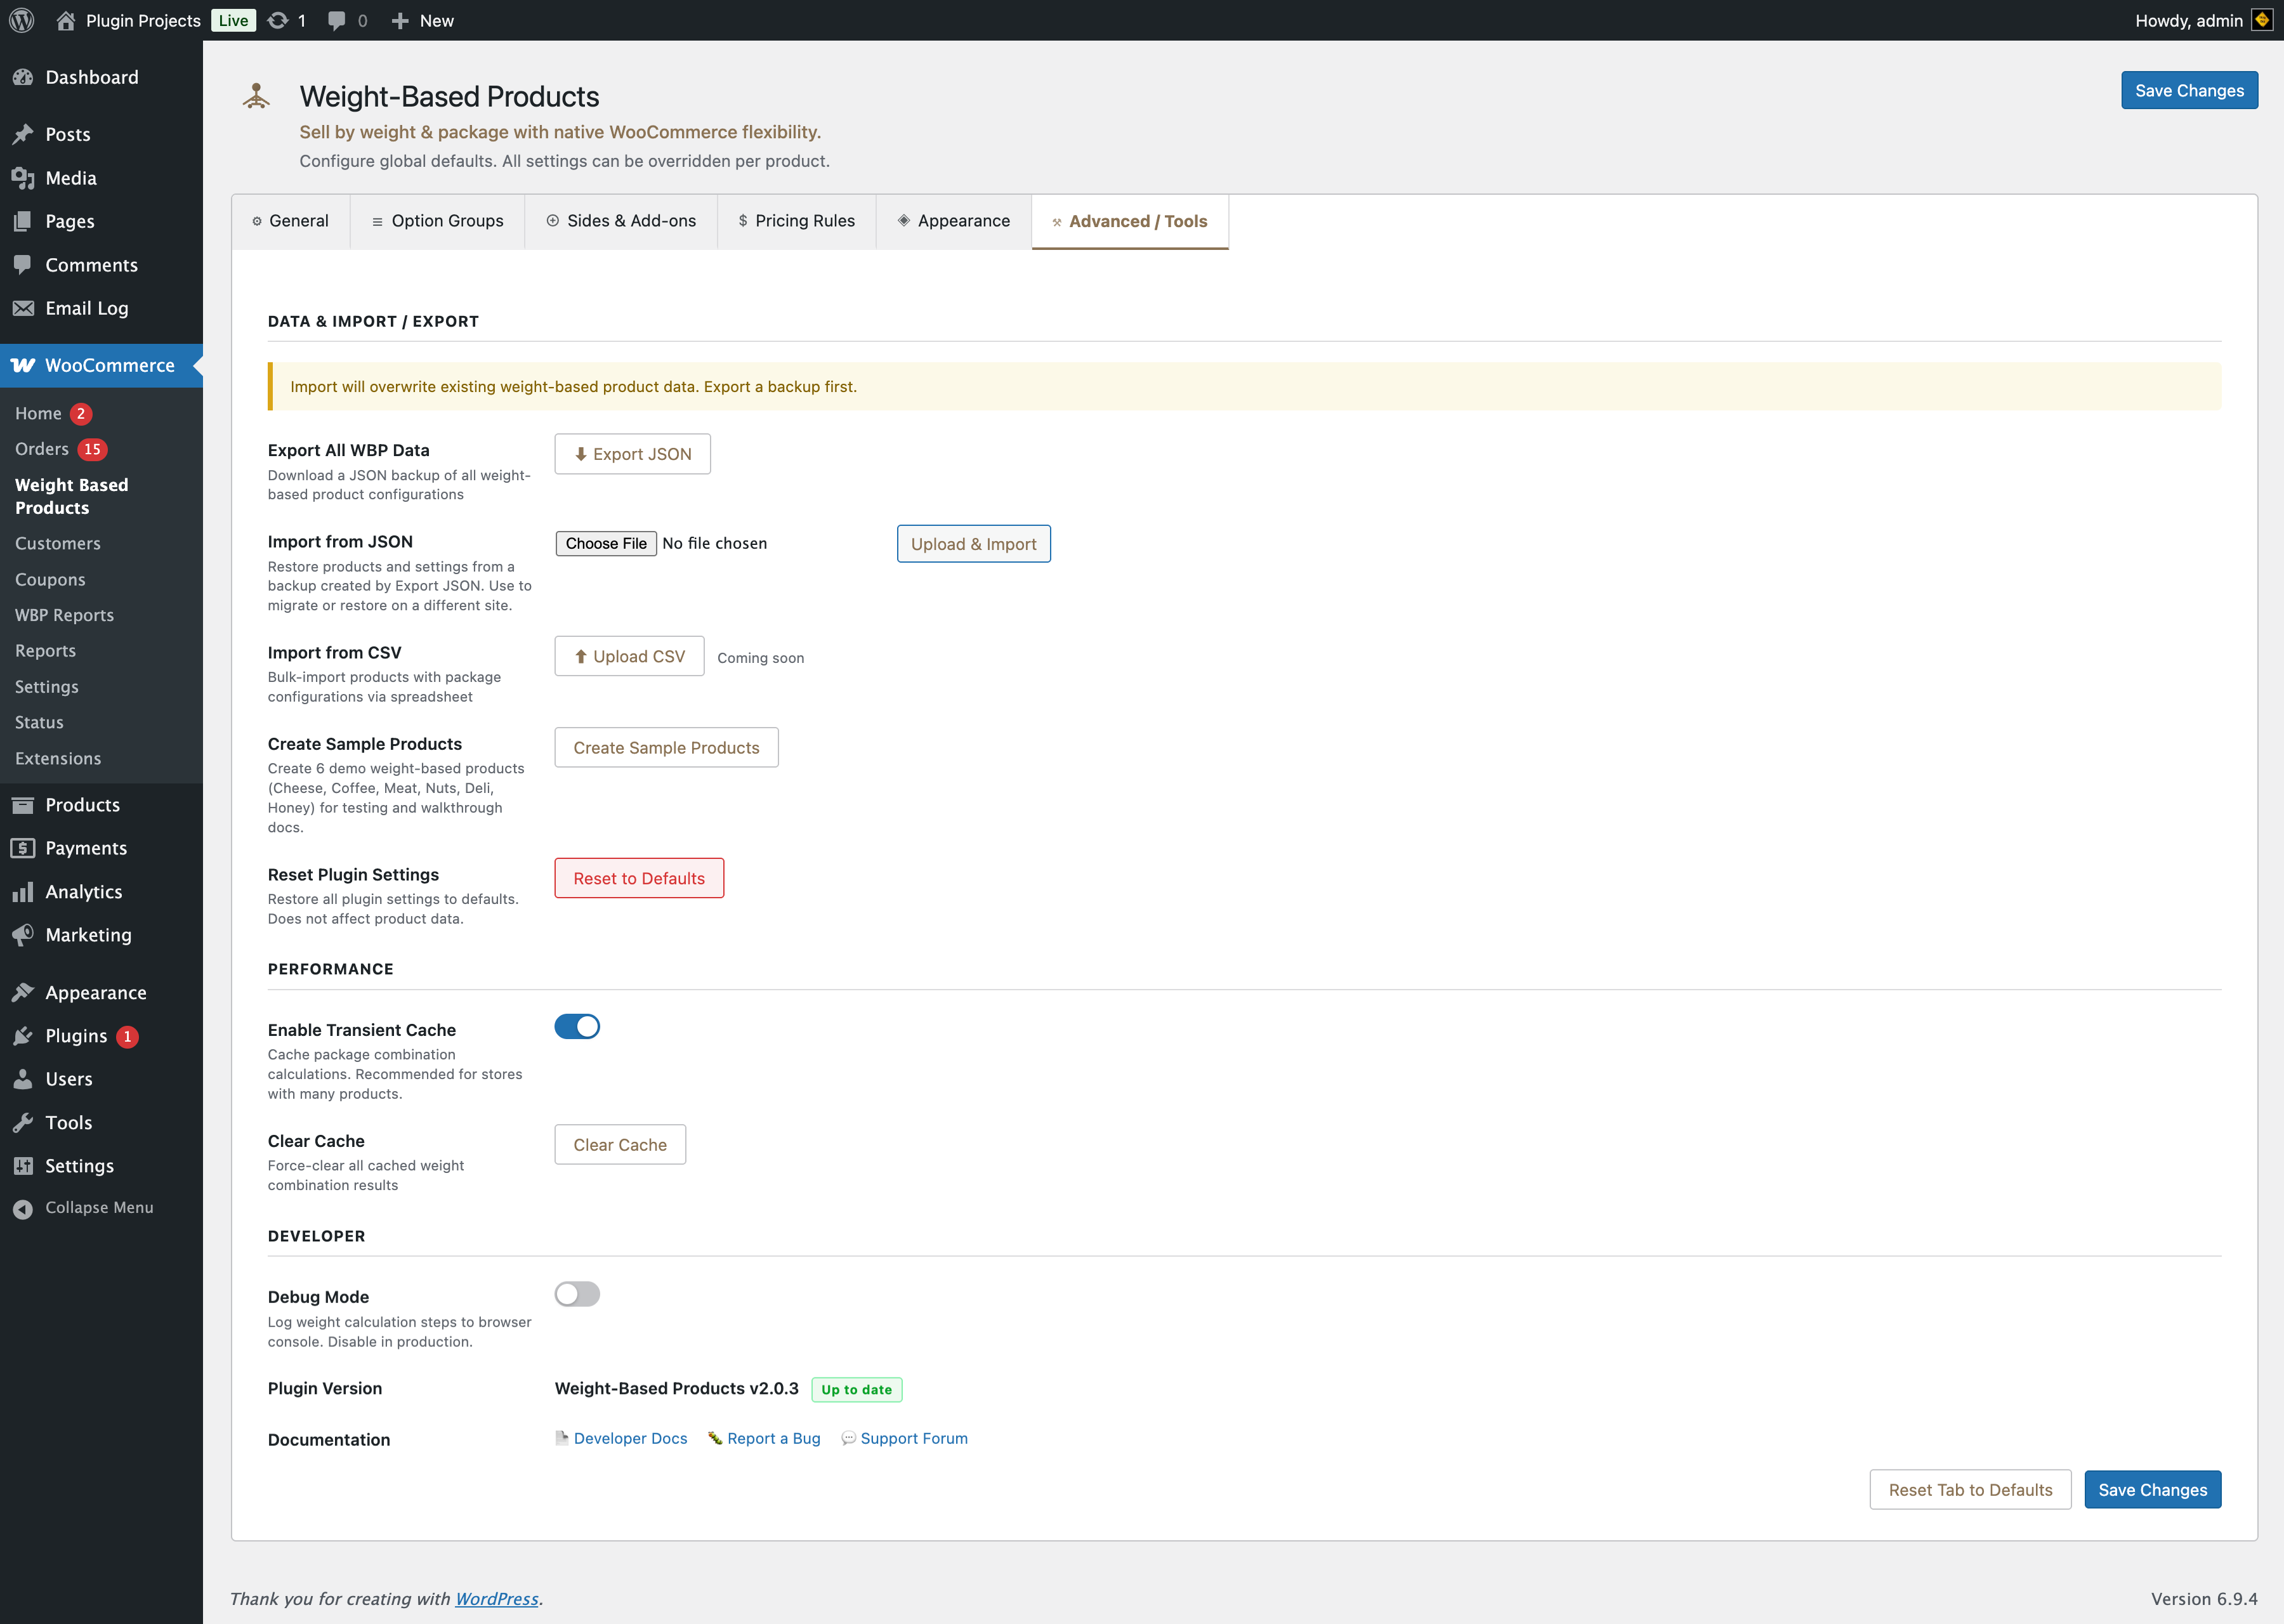Viewport: 2284px width, 1624px height.
Task: Click Reset to Defaults for plugin settings
Action: click(639, 878)
